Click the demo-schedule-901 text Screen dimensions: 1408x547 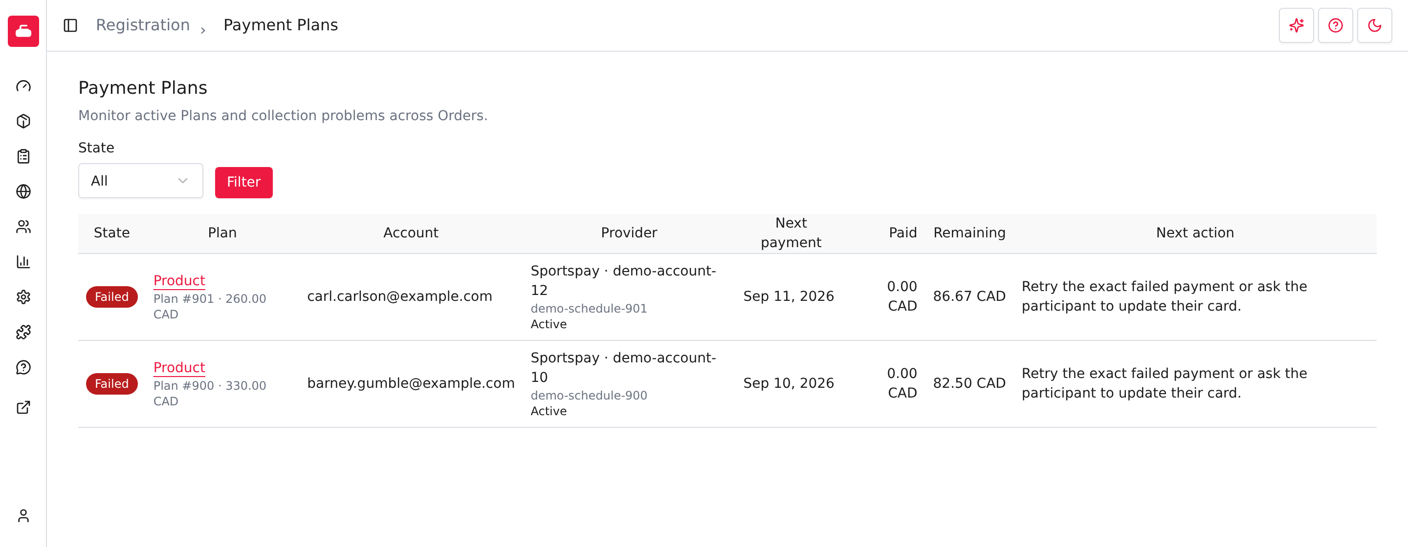(x=589, y=309)
